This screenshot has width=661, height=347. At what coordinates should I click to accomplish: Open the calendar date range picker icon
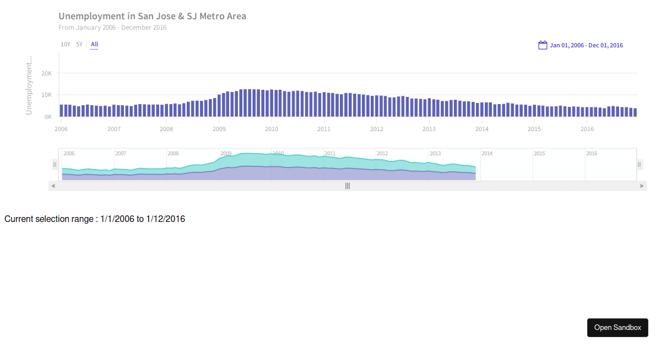point(543,45)
